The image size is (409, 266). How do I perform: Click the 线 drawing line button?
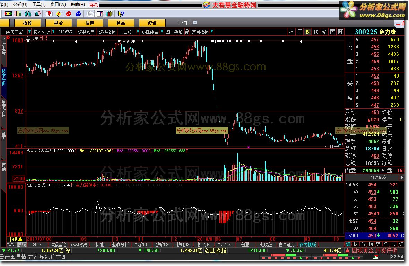(316, 32)
